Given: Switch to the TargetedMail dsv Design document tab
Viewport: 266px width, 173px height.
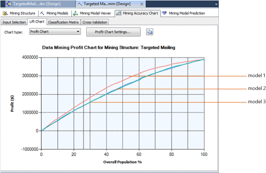Looking at the screenshot, I should coord(40,4).
